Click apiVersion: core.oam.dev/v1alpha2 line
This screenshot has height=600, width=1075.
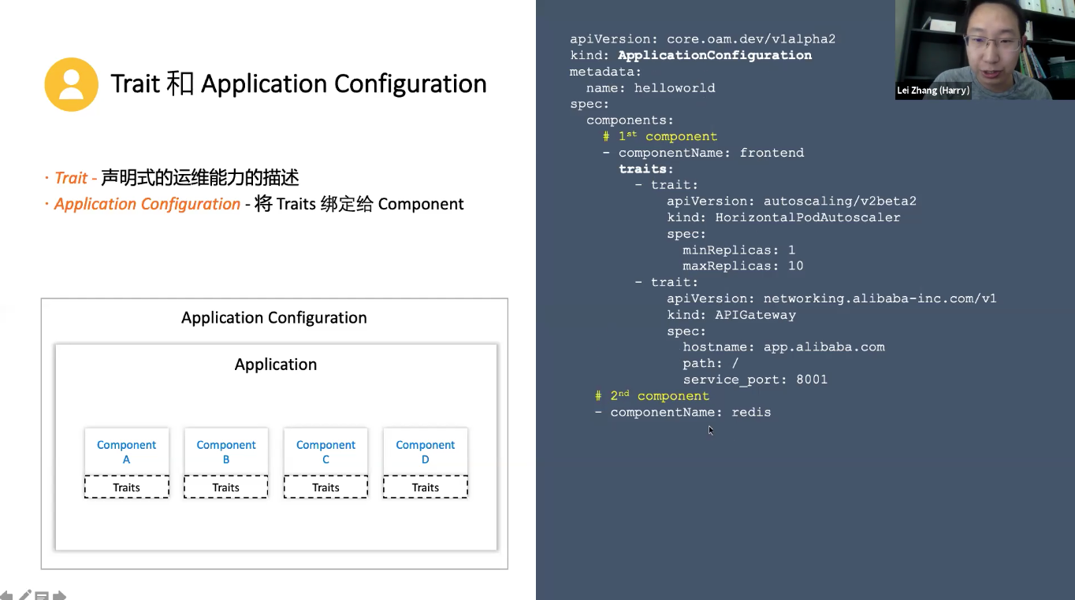point(703,39)
